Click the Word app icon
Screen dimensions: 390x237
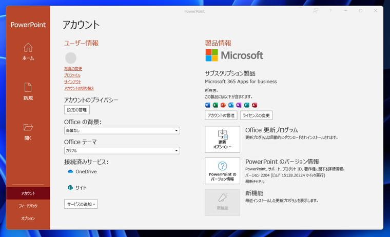pyautogui.click(x=207, y=105)
